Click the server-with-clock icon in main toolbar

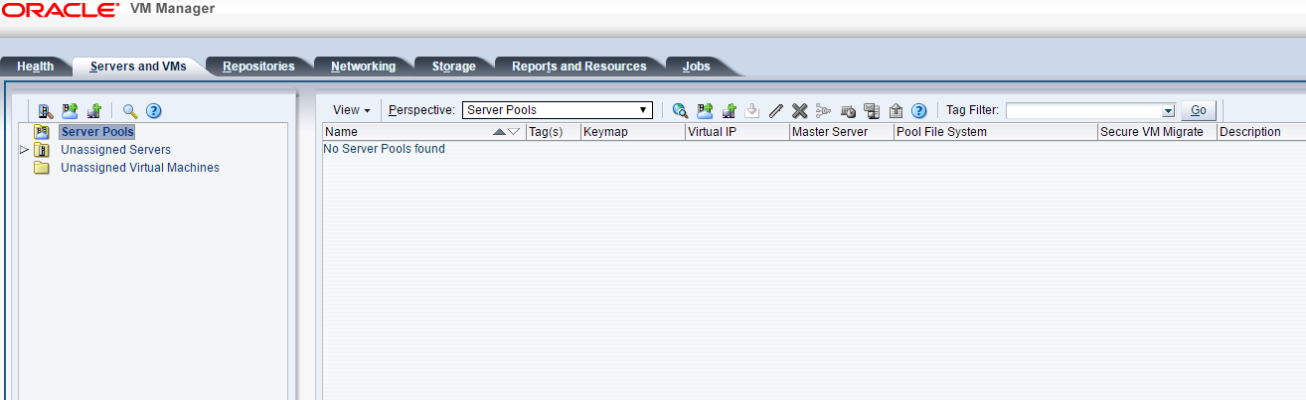click(x=848, y=110)
